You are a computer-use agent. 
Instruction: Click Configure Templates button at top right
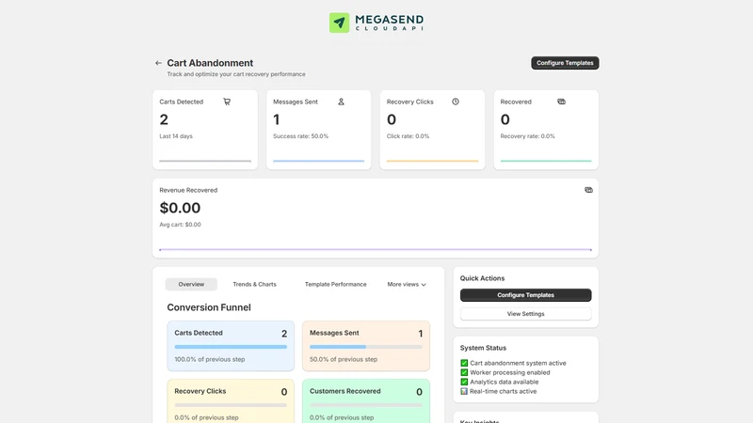[x=565, y=63]
